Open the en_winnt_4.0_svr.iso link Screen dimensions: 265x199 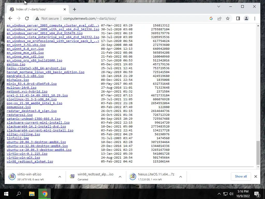[25, 49]
